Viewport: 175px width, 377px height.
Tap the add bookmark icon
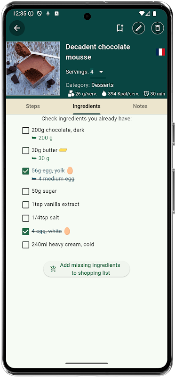(x=120, y=28)
